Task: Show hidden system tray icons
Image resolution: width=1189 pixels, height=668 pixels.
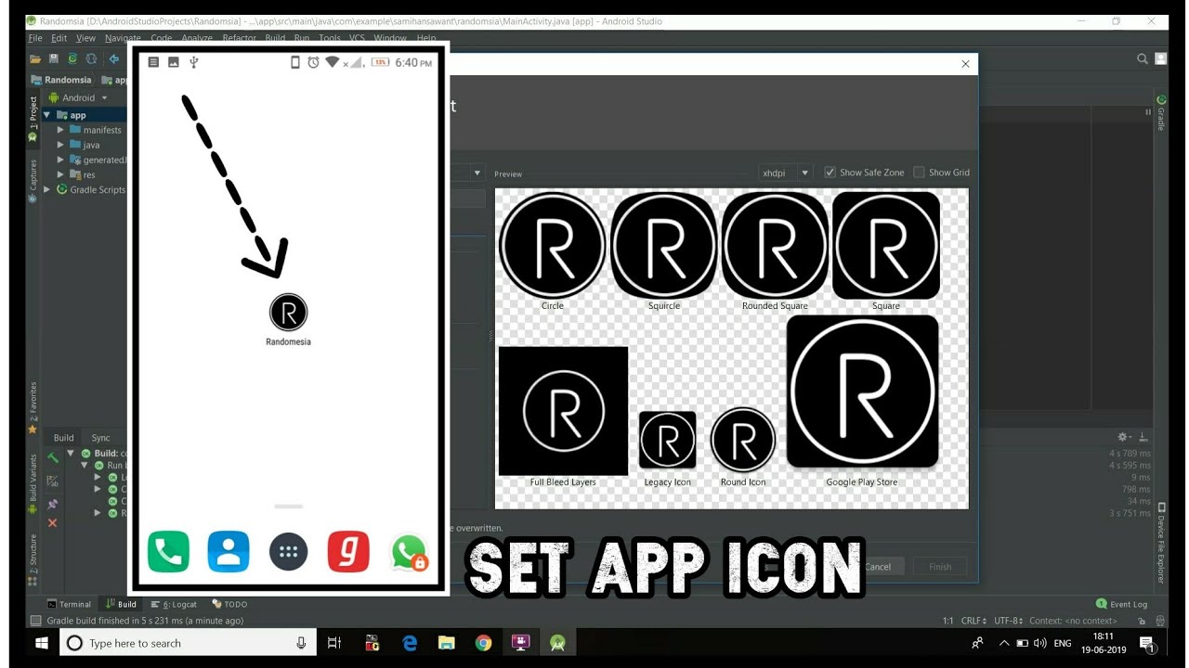Action: (x=1004, y=643)
